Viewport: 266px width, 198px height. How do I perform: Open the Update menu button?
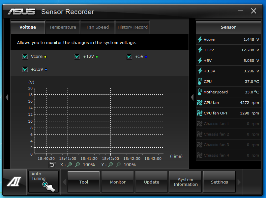pyautogui.click(x=152, y=182)
